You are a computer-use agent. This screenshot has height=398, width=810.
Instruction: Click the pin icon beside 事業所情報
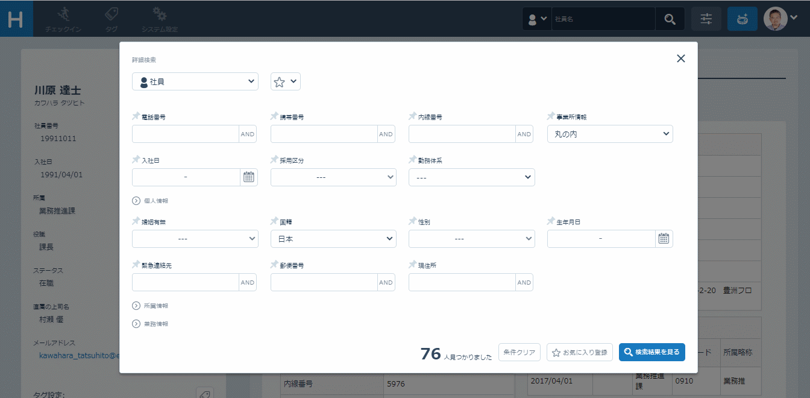pyautogui.click(x=551, y=116)
